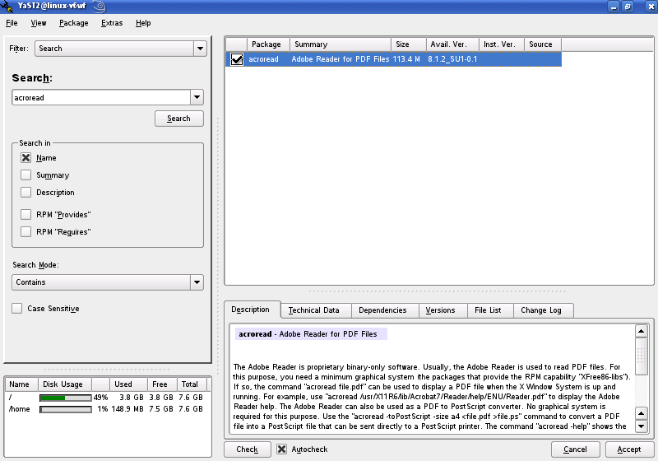The image size is (658, 461).
Task: Sort by the Summary column header
Action: pos(341,44)
